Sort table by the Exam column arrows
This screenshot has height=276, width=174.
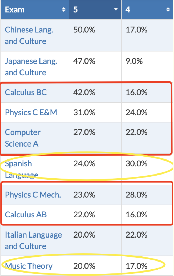coord(64,9)
